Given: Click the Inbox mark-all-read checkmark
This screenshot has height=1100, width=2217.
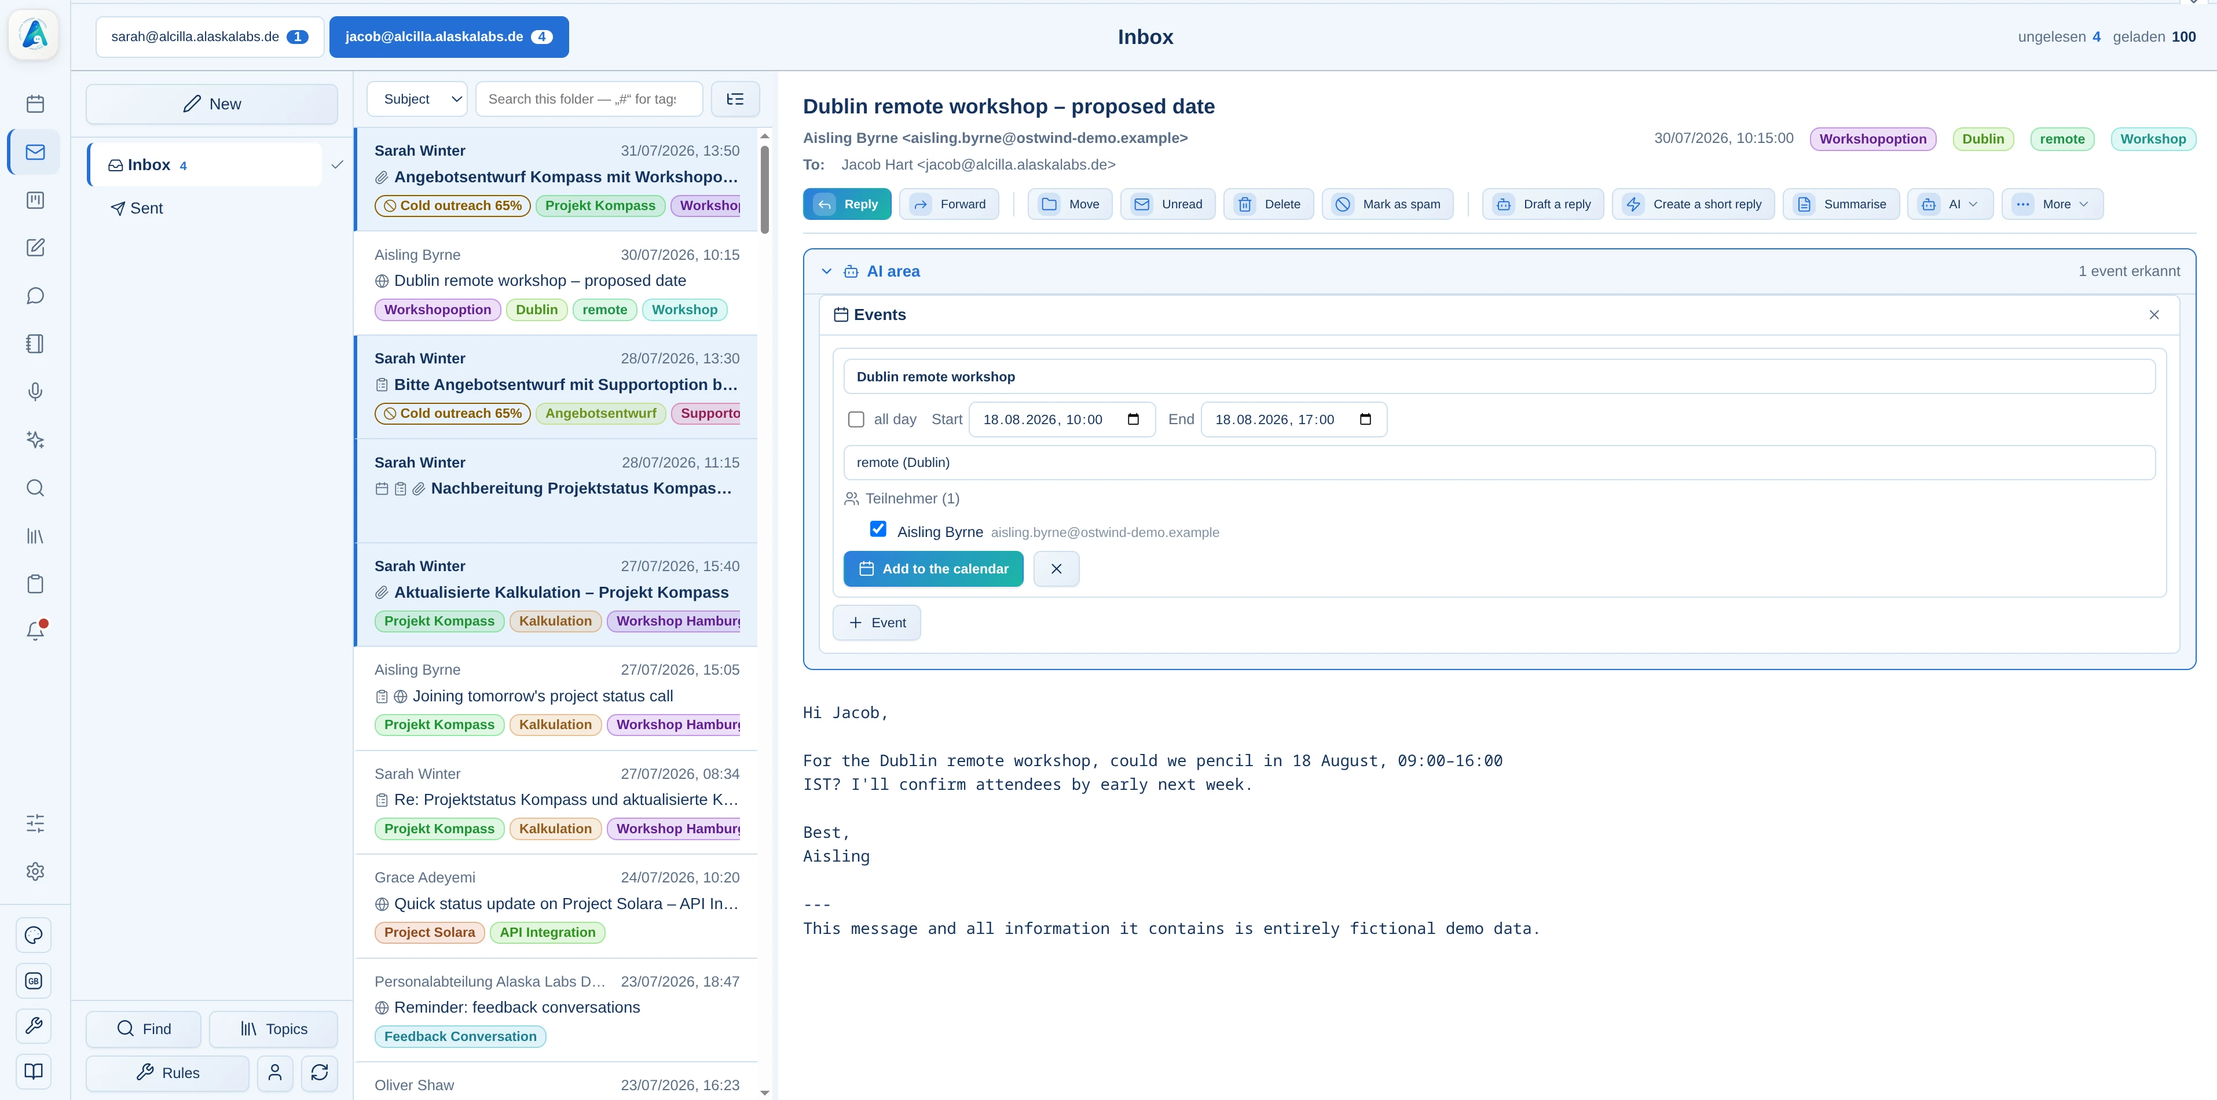Looking at the screenshot, I should (x=338, y=164).
